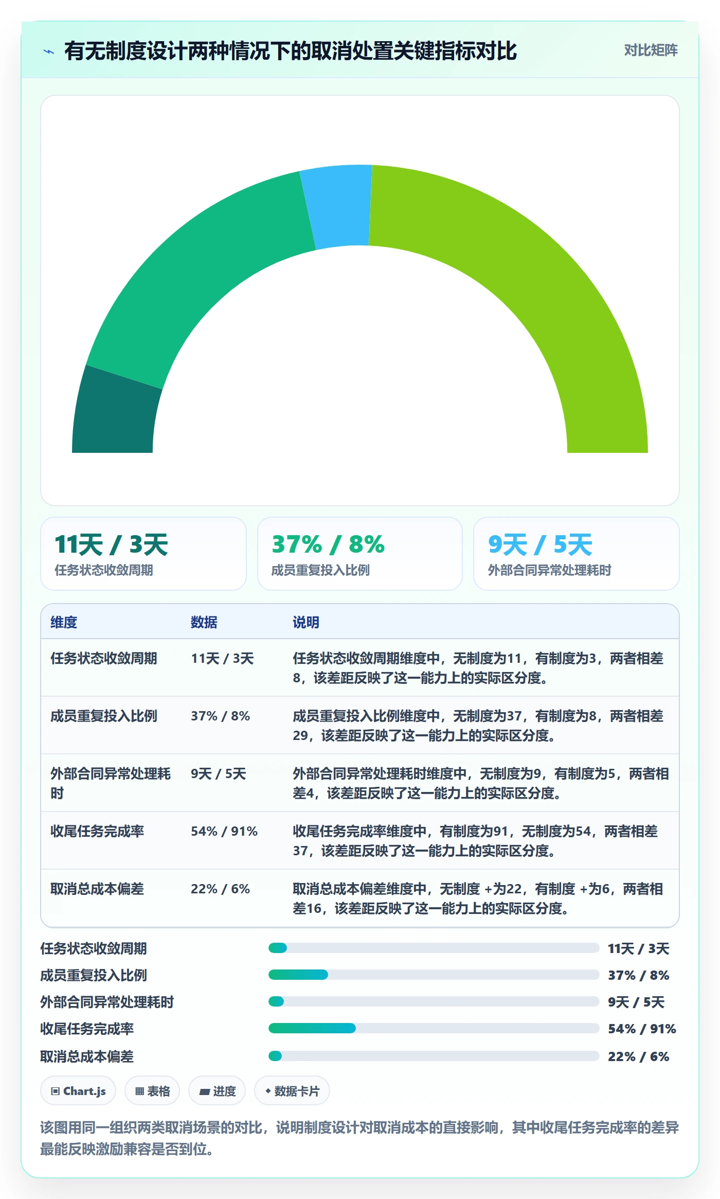
Task: Click the 外部合同异常处理耗时 progress bar
Action: pyautogui.click(x=434, y=1001)
